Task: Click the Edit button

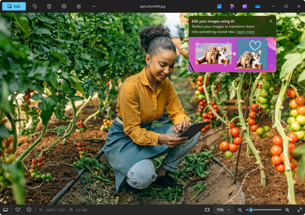Action: 14,6
